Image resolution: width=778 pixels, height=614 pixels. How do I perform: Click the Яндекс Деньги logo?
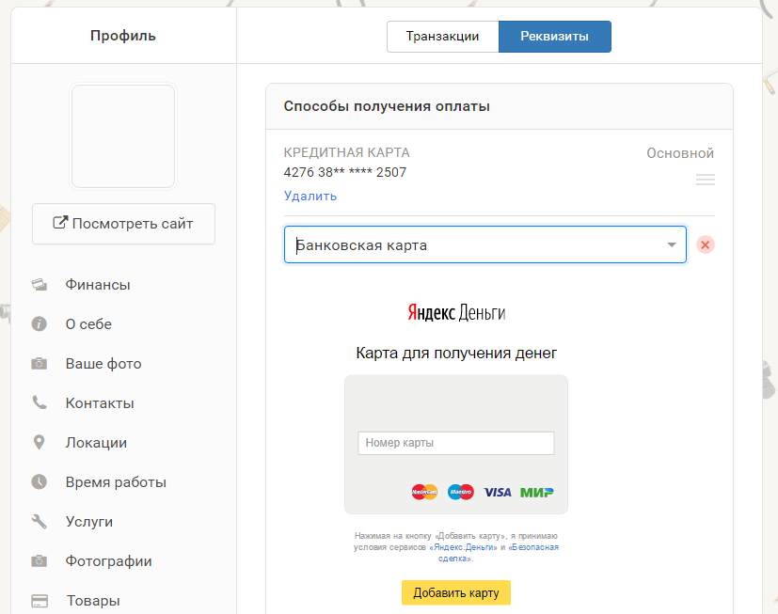pyautogui.click(x=456, y=312)
